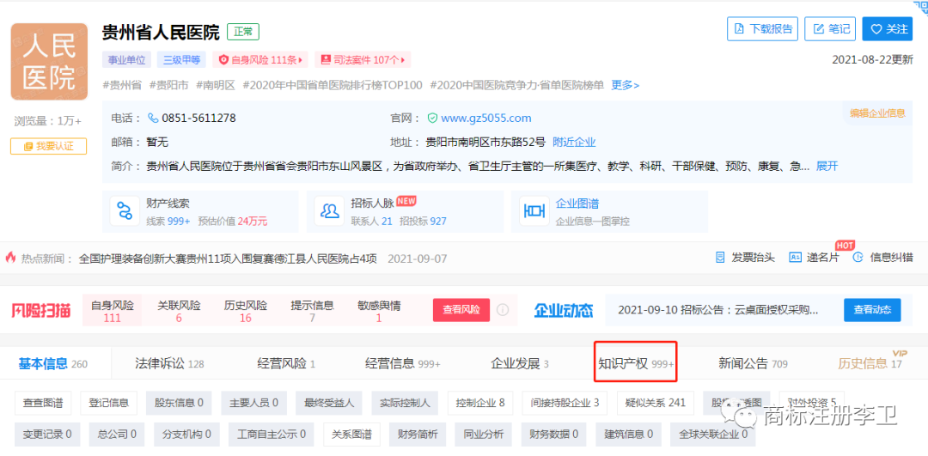928x456 pixels.
Task: Open the 笔记 notes button
Action: click(830, 28)
